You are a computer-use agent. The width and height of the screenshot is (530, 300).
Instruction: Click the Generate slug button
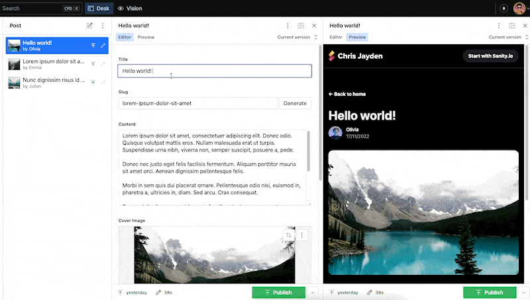pos(295,103)
